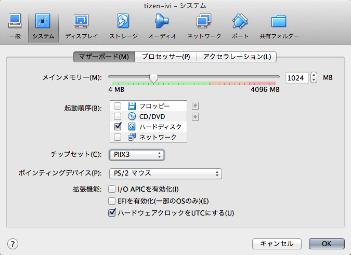Open ディスプレイ settings
Screen dimensions: 351x255
pyautogui.click(x=82, y=27)
